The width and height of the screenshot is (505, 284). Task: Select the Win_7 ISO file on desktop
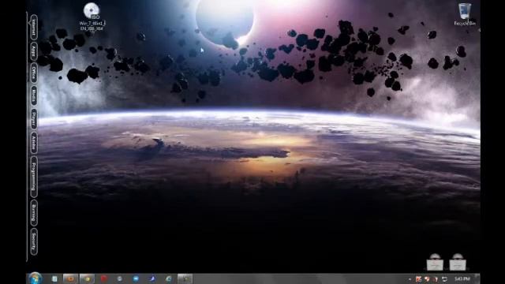(92, 17)
